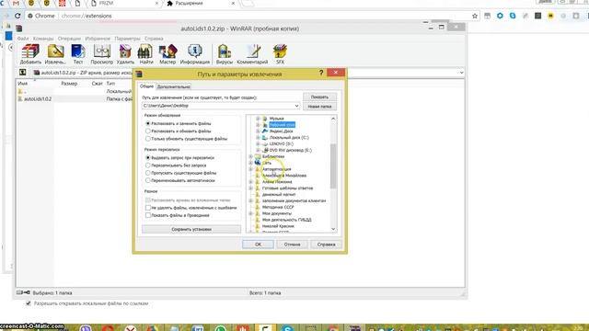The width and height of the screenshot is (589, 331).
Task: Select the Методичка СССР folder in tree
Action: [x=278, y=207]
